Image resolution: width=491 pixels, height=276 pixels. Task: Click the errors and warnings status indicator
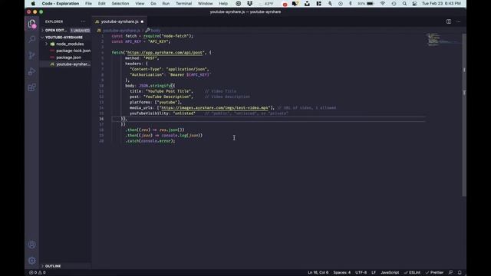pyautogui.click(x=38, y=272)
